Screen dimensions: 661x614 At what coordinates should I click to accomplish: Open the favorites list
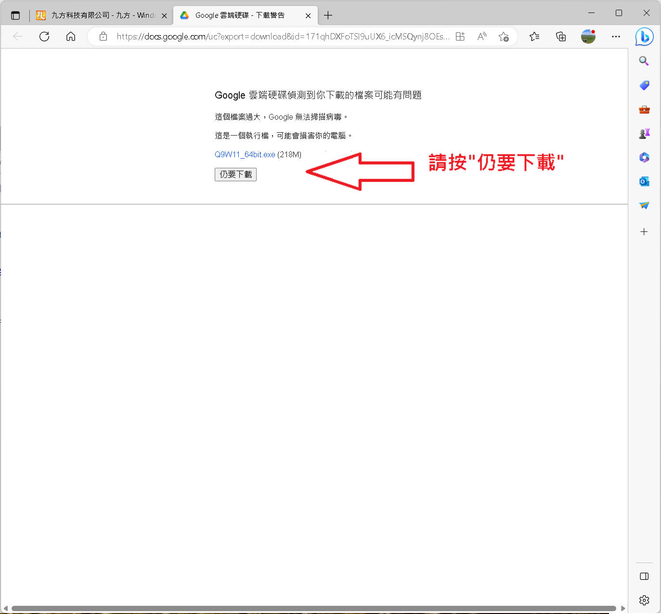pos(534,37)
